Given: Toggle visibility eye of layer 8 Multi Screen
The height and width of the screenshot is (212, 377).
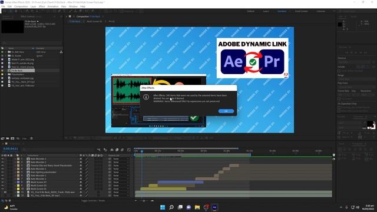Looking at the screenshot, I should (2, 182).
